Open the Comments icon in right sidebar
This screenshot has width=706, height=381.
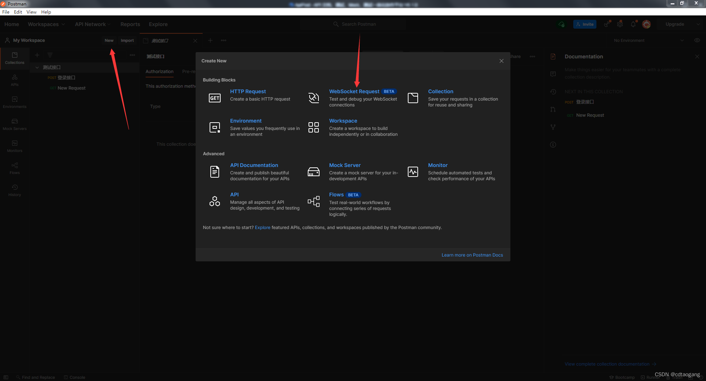coord(553,74)
